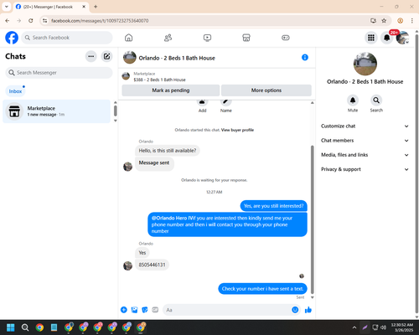Search in conversation magnifier icon
Screen dimensions: 419x335
pyautogui.click(x=376, y=100)
